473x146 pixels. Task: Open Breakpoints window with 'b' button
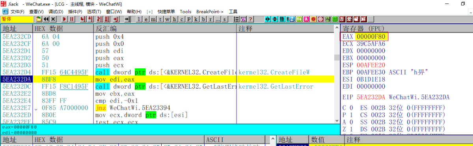tap(203, 19)
